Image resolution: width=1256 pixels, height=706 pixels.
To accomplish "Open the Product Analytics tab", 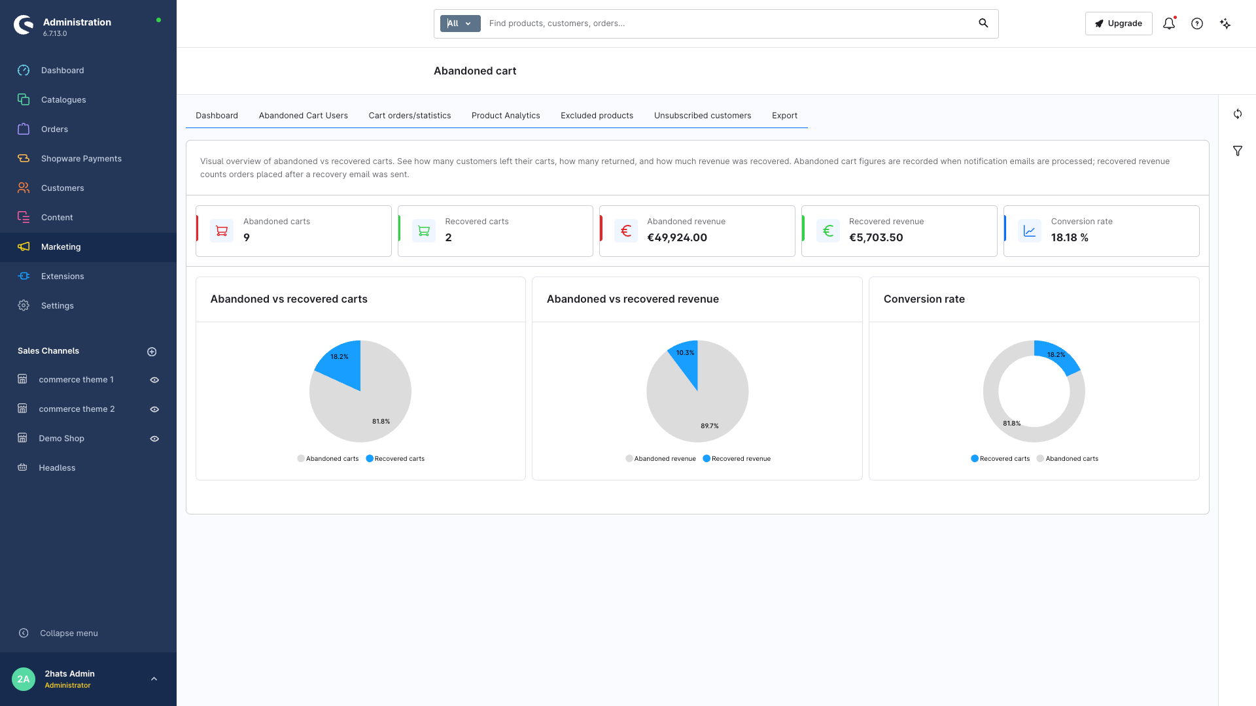I will pos(506,116).
